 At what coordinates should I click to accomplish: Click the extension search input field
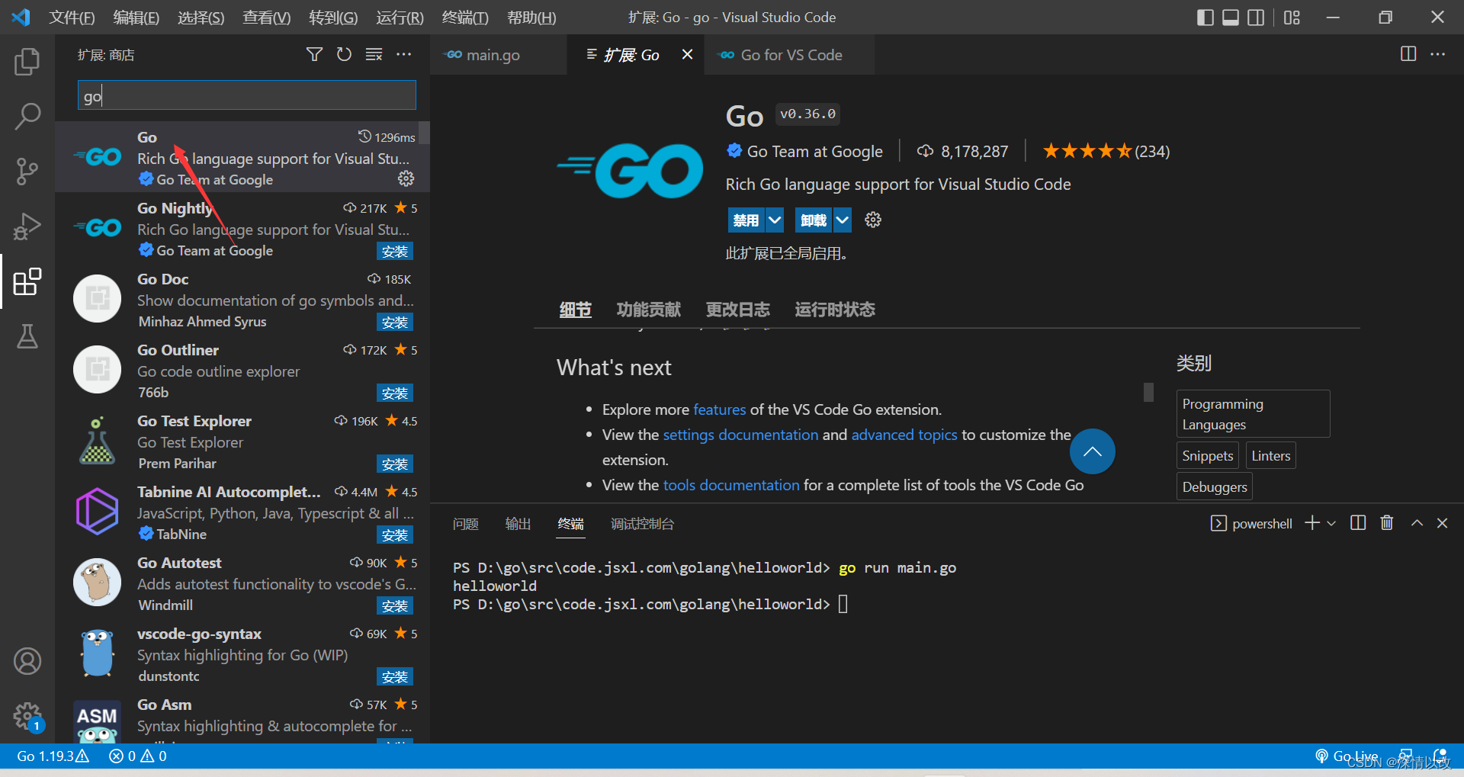coord(246,95)
